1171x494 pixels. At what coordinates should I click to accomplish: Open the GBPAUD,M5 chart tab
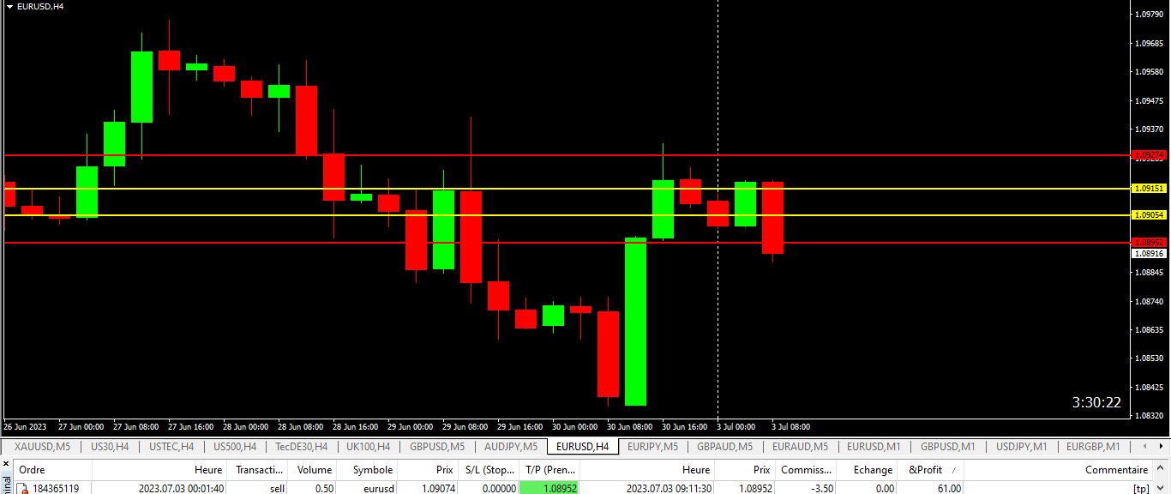(x=724, y=447)
